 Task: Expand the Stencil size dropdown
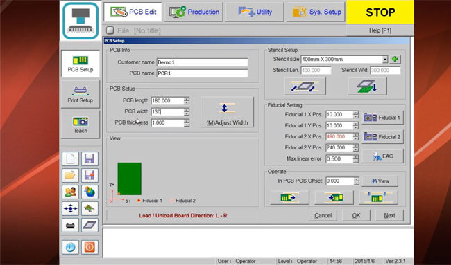pos(385,60)
